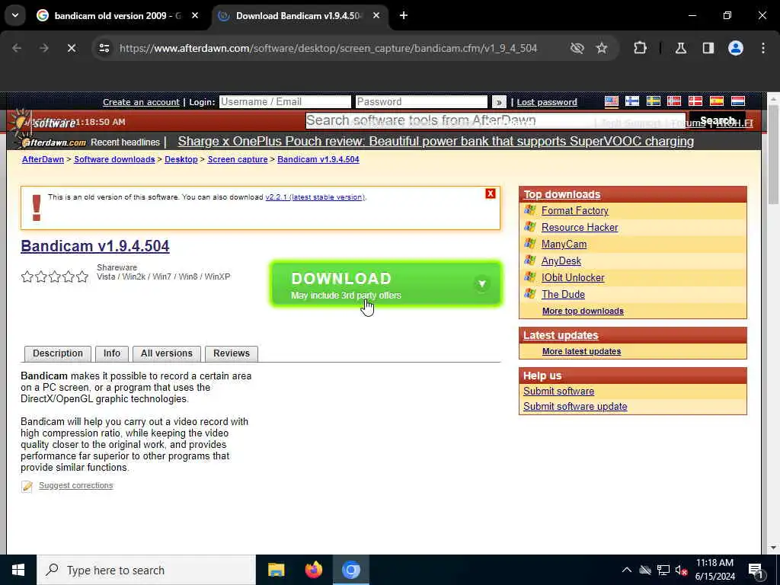Click the Software downloads breadcrumb link
The width and height of the screenshot is (780, 585).
click(114, 159)
